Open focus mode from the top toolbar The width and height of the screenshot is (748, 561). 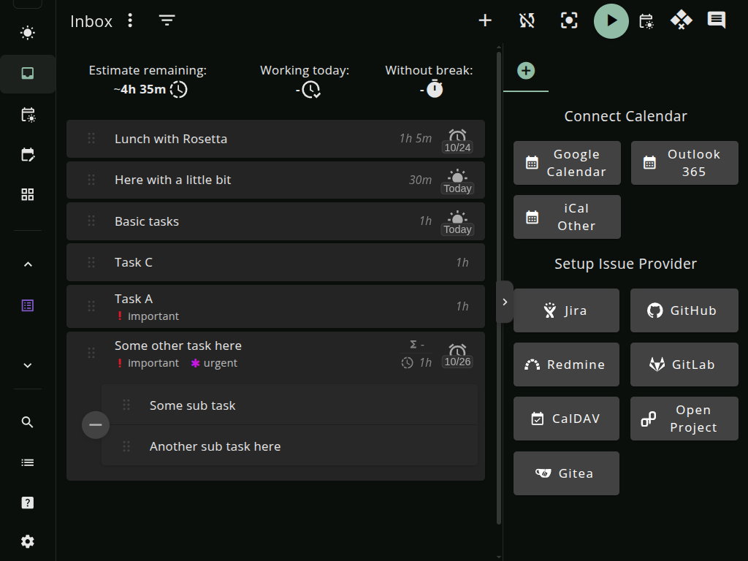(x=569, y=20)
